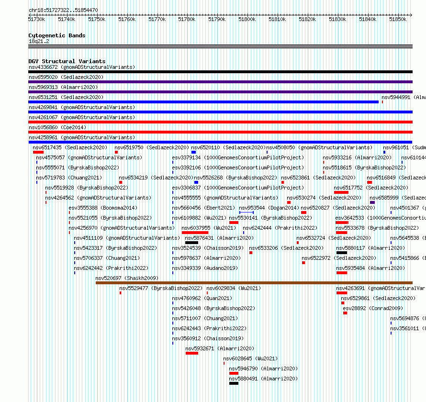Click nsv6529861 (Sedlazeck2020) label
The width and height of the screenshot is (426, 402).
[378, 298]
